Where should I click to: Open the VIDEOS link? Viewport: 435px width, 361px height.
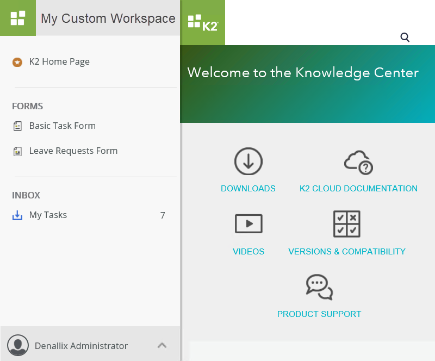coord(248,252)
